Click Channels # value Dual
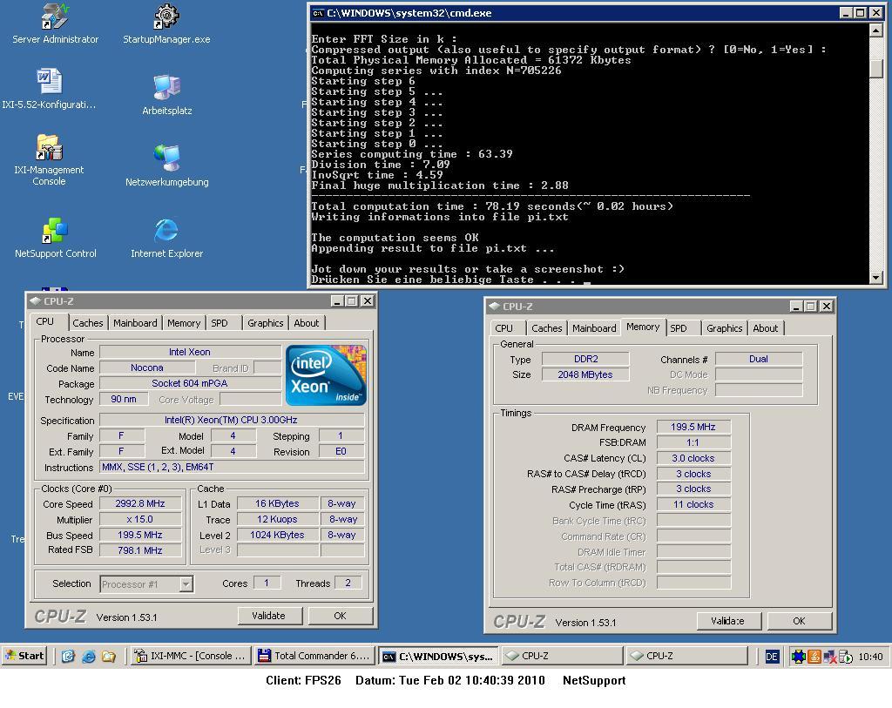Image resolution: width=892 pixels, height=708 pixels. coord(759,359)
